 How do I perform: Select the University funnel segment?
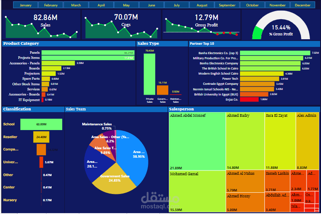41,162
